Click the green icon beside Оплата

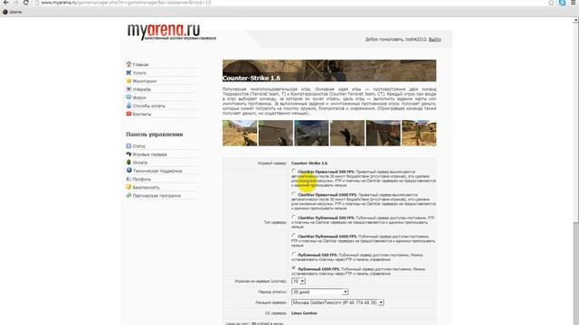(x=128, y=162)
